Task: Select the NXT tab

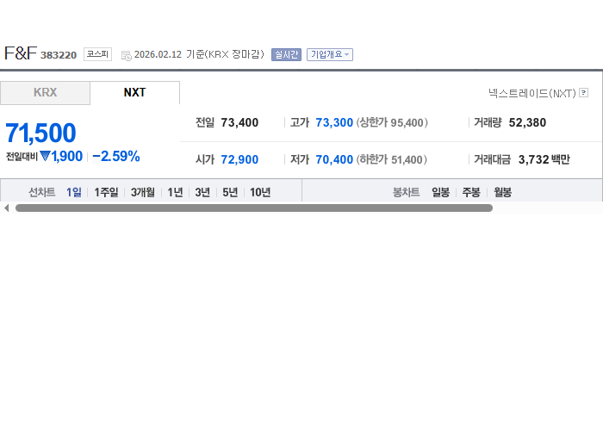Action: 134,93
